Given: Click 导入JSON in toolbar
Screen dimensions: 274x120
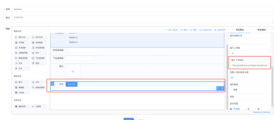Looking at the screenshot, I should pyautogui.click(x=172, y=30).
